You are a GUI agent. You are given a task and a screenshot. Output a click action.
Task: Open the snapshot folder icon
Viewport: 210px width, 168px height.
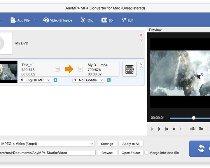201,129
